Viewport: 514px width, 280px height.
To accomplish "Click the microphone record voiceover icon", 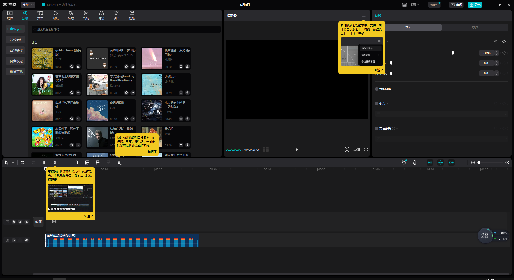I will (x=415, y=162).
